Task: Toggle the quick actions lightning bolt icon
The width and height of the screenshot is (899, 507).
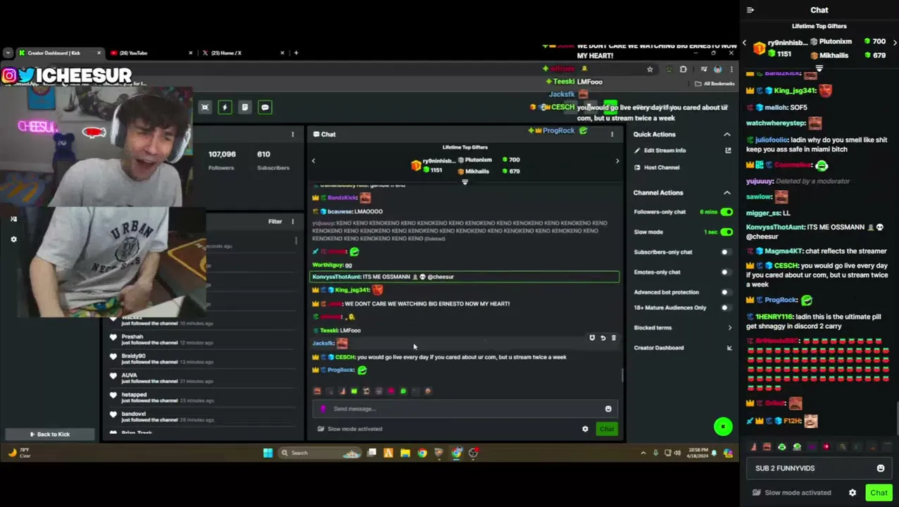Action: coord(225,107)
